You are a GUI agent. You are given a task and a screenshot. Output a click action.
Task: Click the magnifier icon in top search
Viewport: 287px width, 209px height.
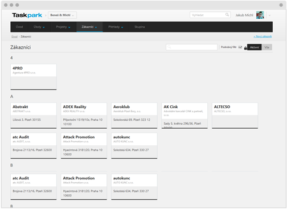click(x=227, y=15)
